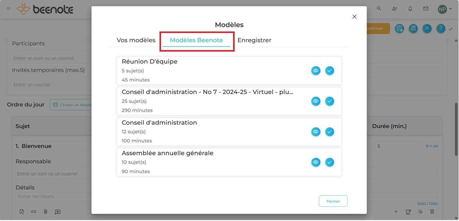Click the Durée minutes input field
The width and height of the screenshot is (459, 221).
click(396, 146)
